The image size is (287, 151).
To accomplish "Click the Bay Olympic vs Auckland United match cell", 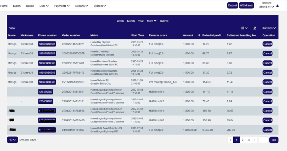I will tap(104, 44).
